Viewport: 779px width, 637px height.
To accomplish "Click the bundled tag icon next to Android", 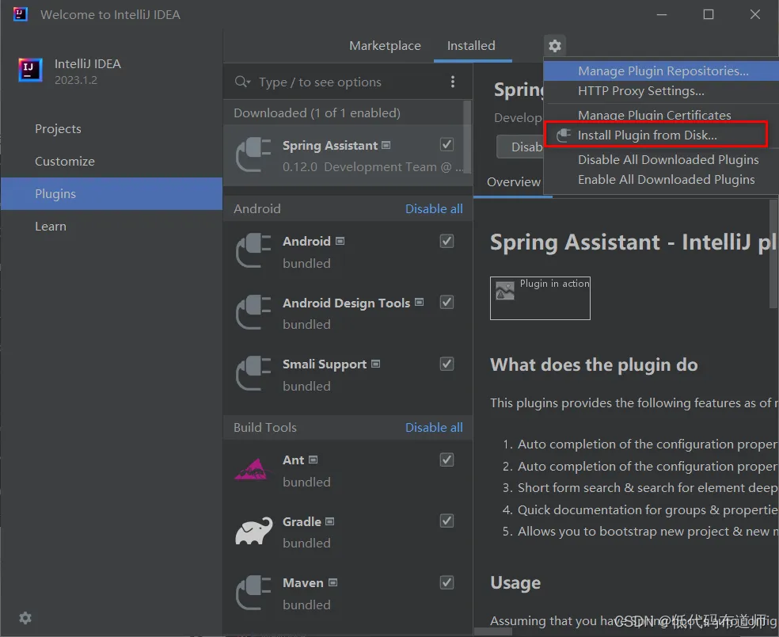I will [x=340, y=241].
